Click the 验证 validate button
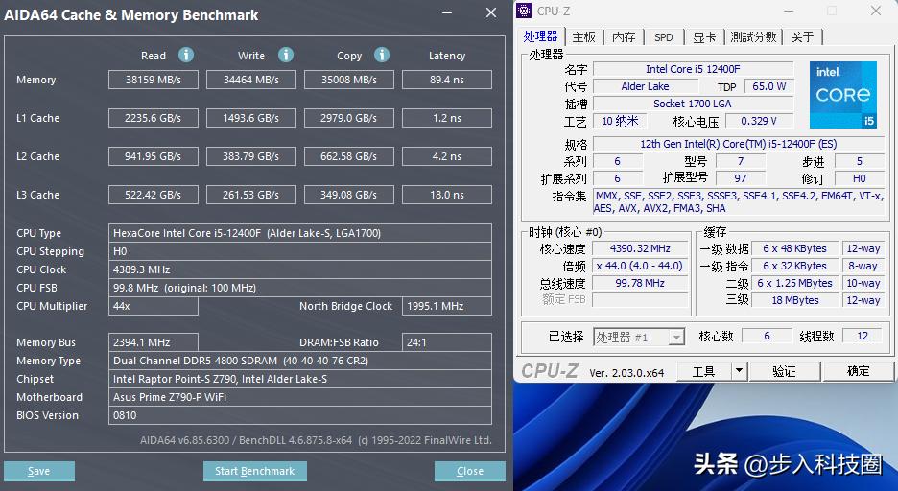The width and height of the screenshot is (898, 491). [784, 371]
